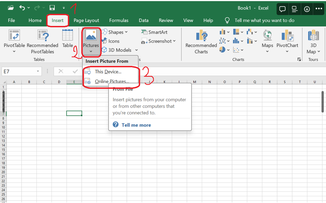Open the Screenshot dropdown
Screen dimensions: 326x203
tap(174, 41)
